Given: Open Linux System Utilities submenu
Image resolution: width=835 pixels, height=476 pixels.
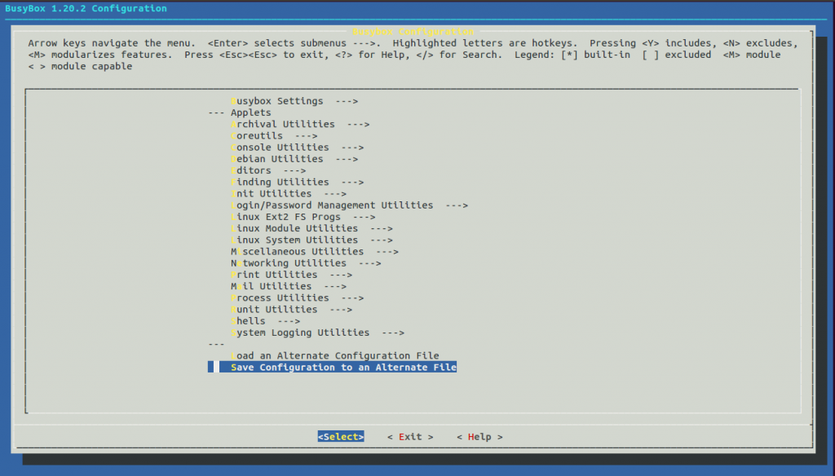Looking at the screenshot, I should pos(311,240).
